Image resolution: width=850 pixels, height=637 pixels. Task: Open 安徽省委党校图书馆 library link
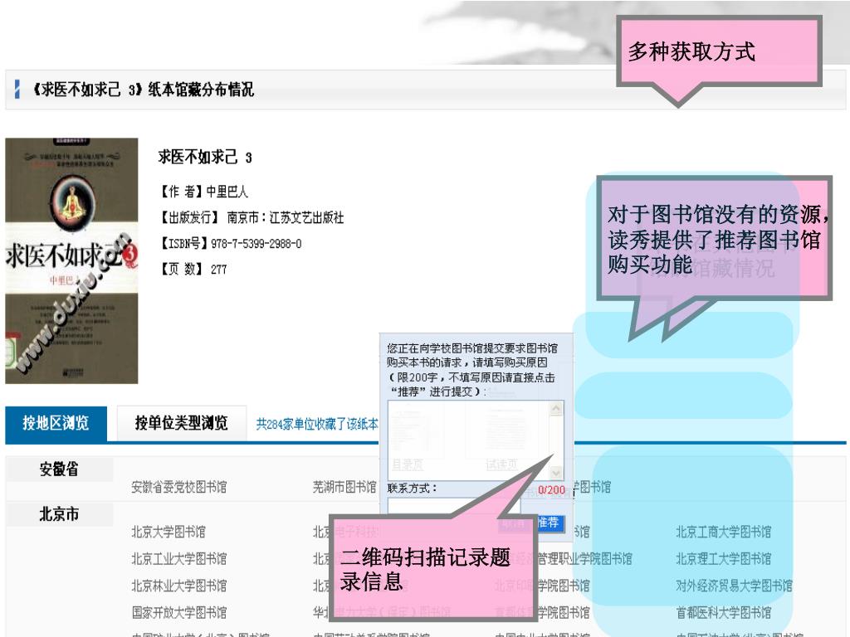pos(179,487)
